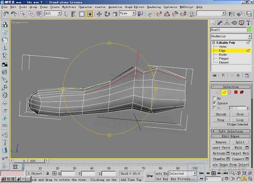
Task: Toggle the Selection Lock padlock icon
Action: 48,173
